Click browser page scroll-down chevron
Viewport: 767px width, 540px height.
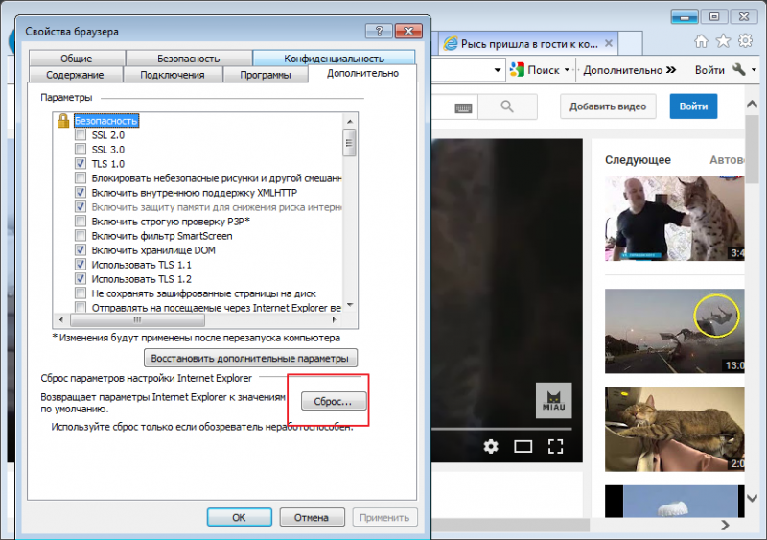[x=753, y=498]
